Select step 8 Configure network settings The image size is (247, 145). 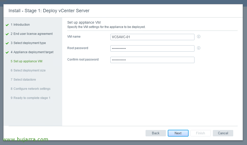31,89
